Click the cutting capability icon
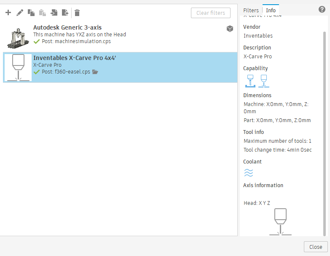The width and height of the screenshot is (330, 256). coord(264,81)
